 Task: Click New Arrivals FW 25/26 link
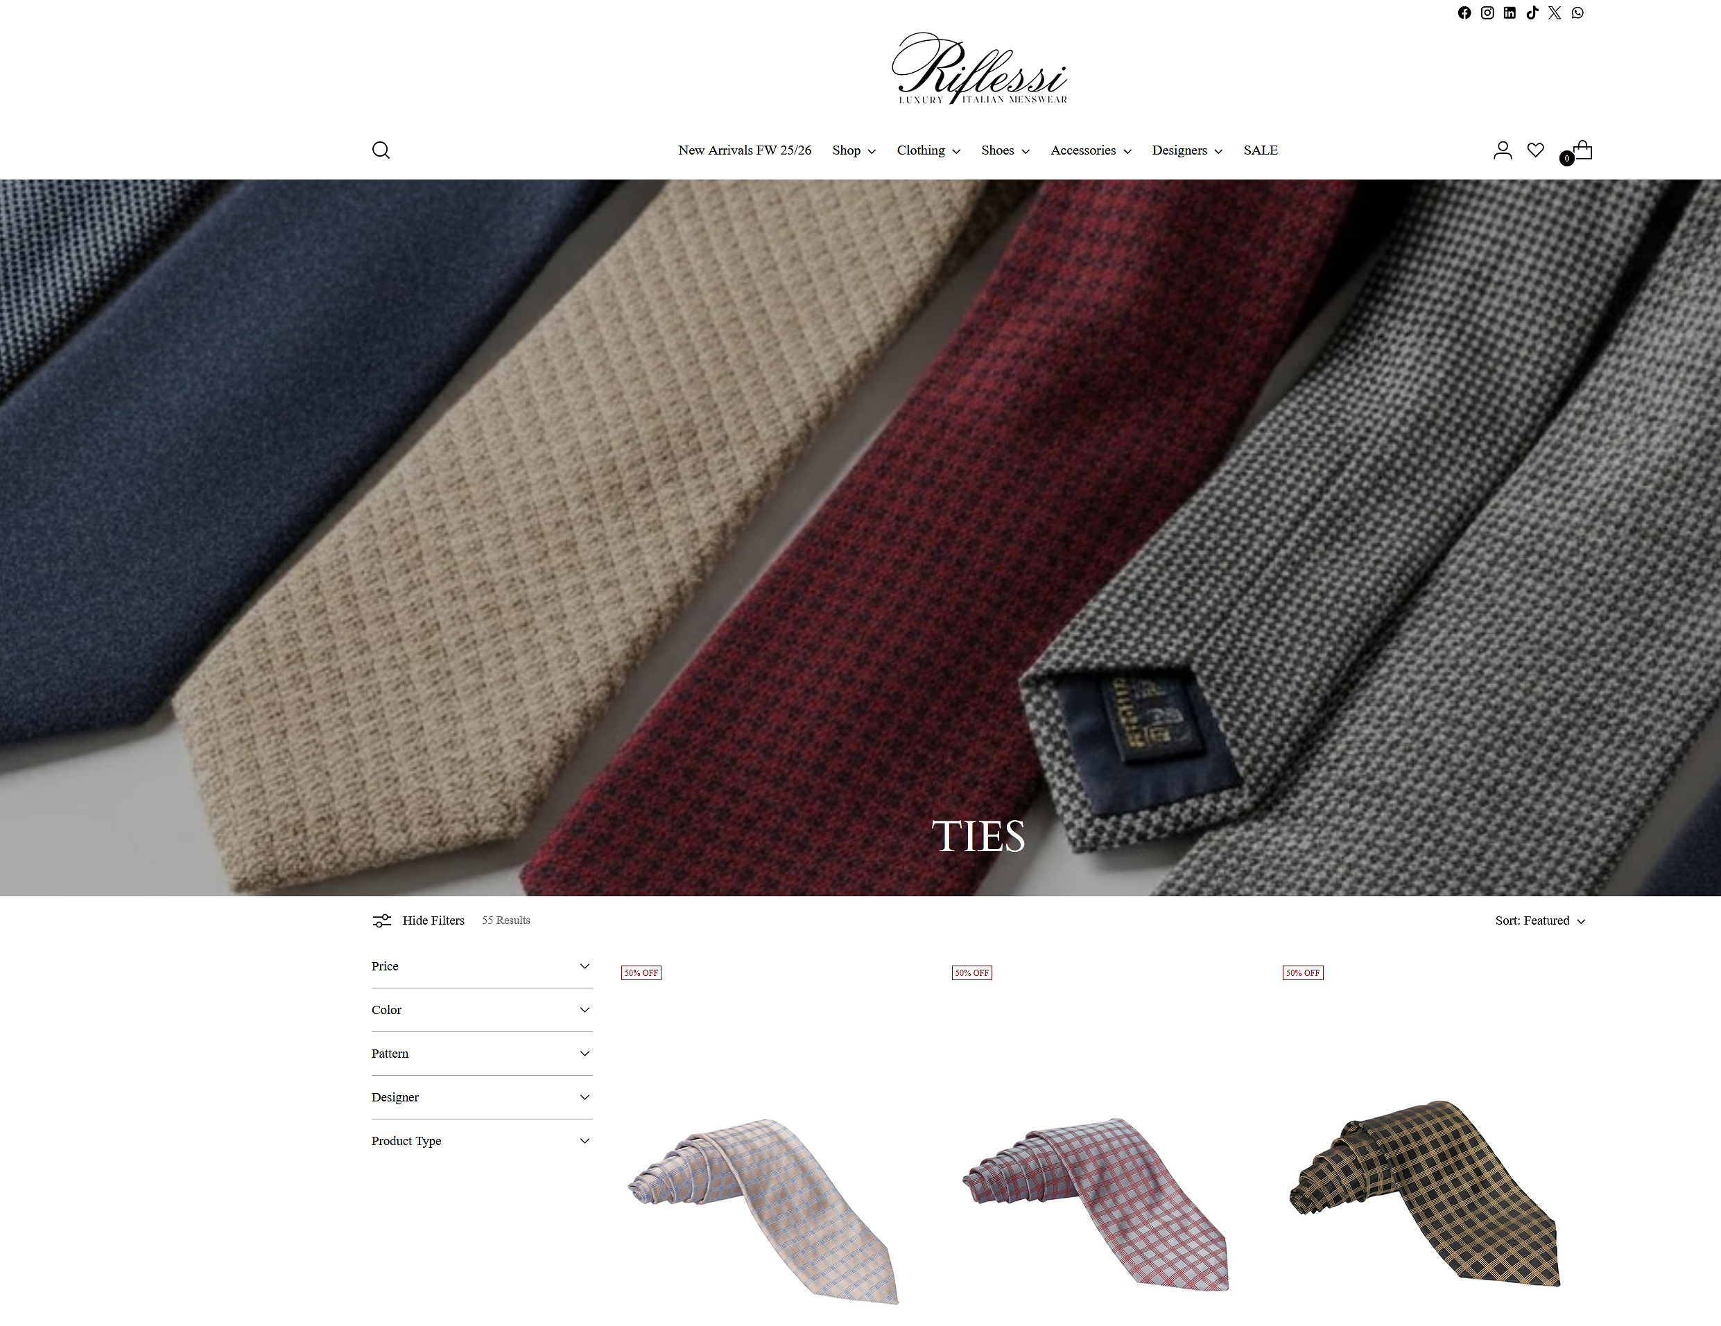click(x=744, y=150)
